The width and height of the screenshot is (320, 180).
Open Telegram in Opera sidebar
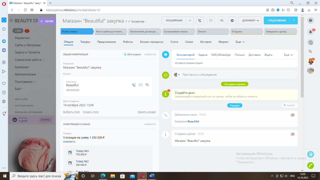pyautogui.click(x=4, y=41)
